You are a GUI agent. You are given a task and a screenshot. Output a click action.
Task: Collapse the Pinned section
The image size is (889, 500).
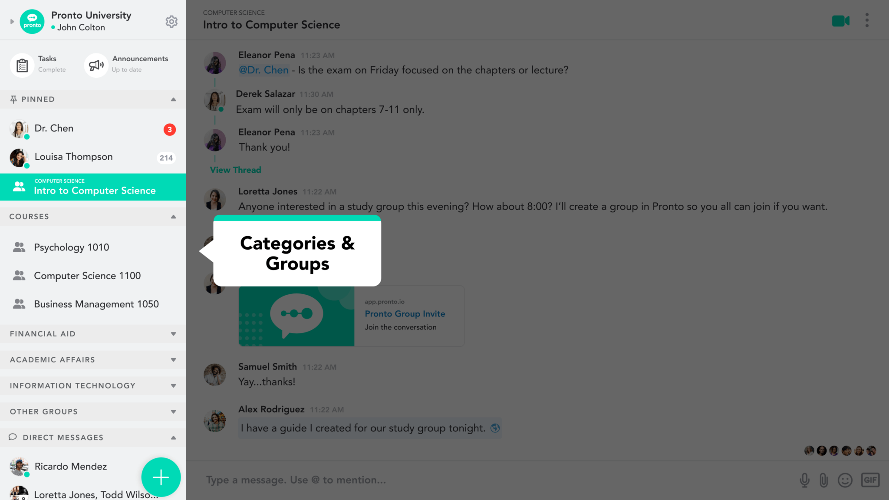pyautogui.click(x=173, y=99)
